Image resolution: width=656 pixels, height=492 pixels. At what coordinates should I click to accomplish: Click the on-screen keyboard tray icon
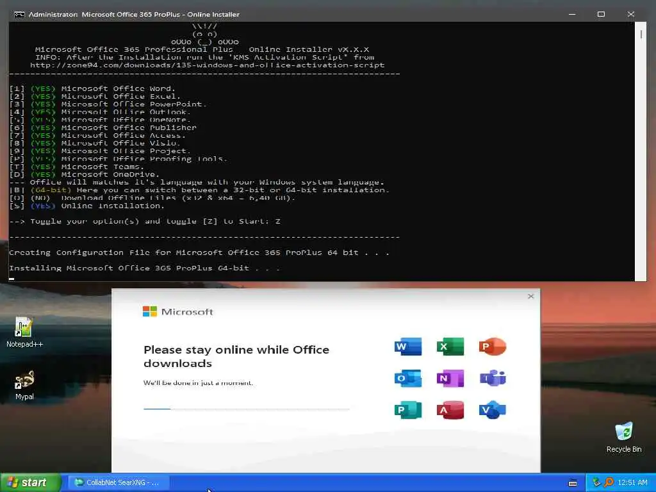[x=573, y=483]
